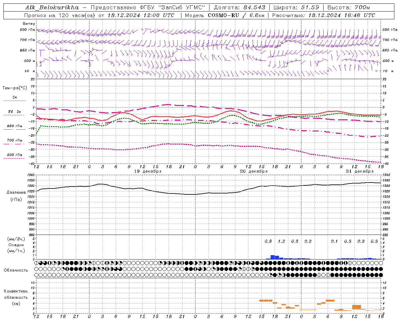Click the "Давление" pressure panel label
This screenshot has width=399, height=319.
click(x=16, y=193)
